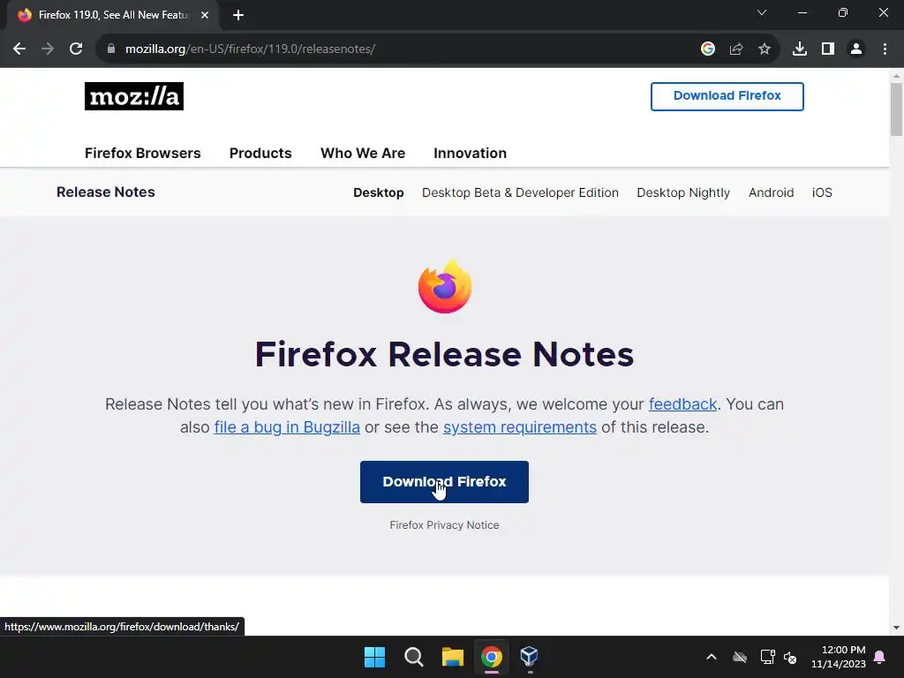
Task: Open the Who We Are menu
Action: coord(363,154)
